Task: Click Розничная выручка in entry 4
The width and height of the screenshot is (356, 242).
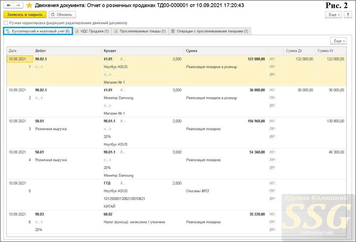Action: pos(51,160)
